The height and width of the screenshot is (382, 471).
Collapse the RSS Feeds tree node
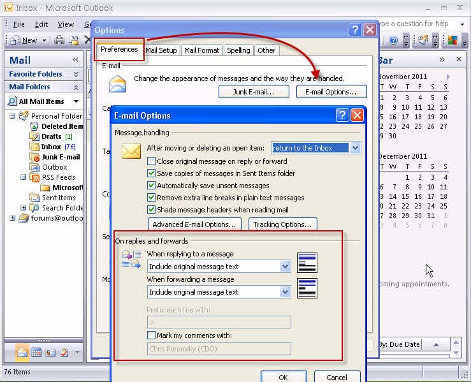pyautogui.click(x=23, y=177)
